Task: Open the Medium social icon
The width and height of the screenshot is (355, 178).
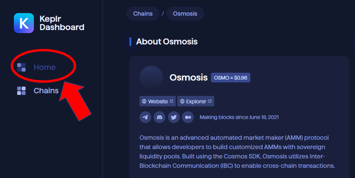Action: pos(188,117)
